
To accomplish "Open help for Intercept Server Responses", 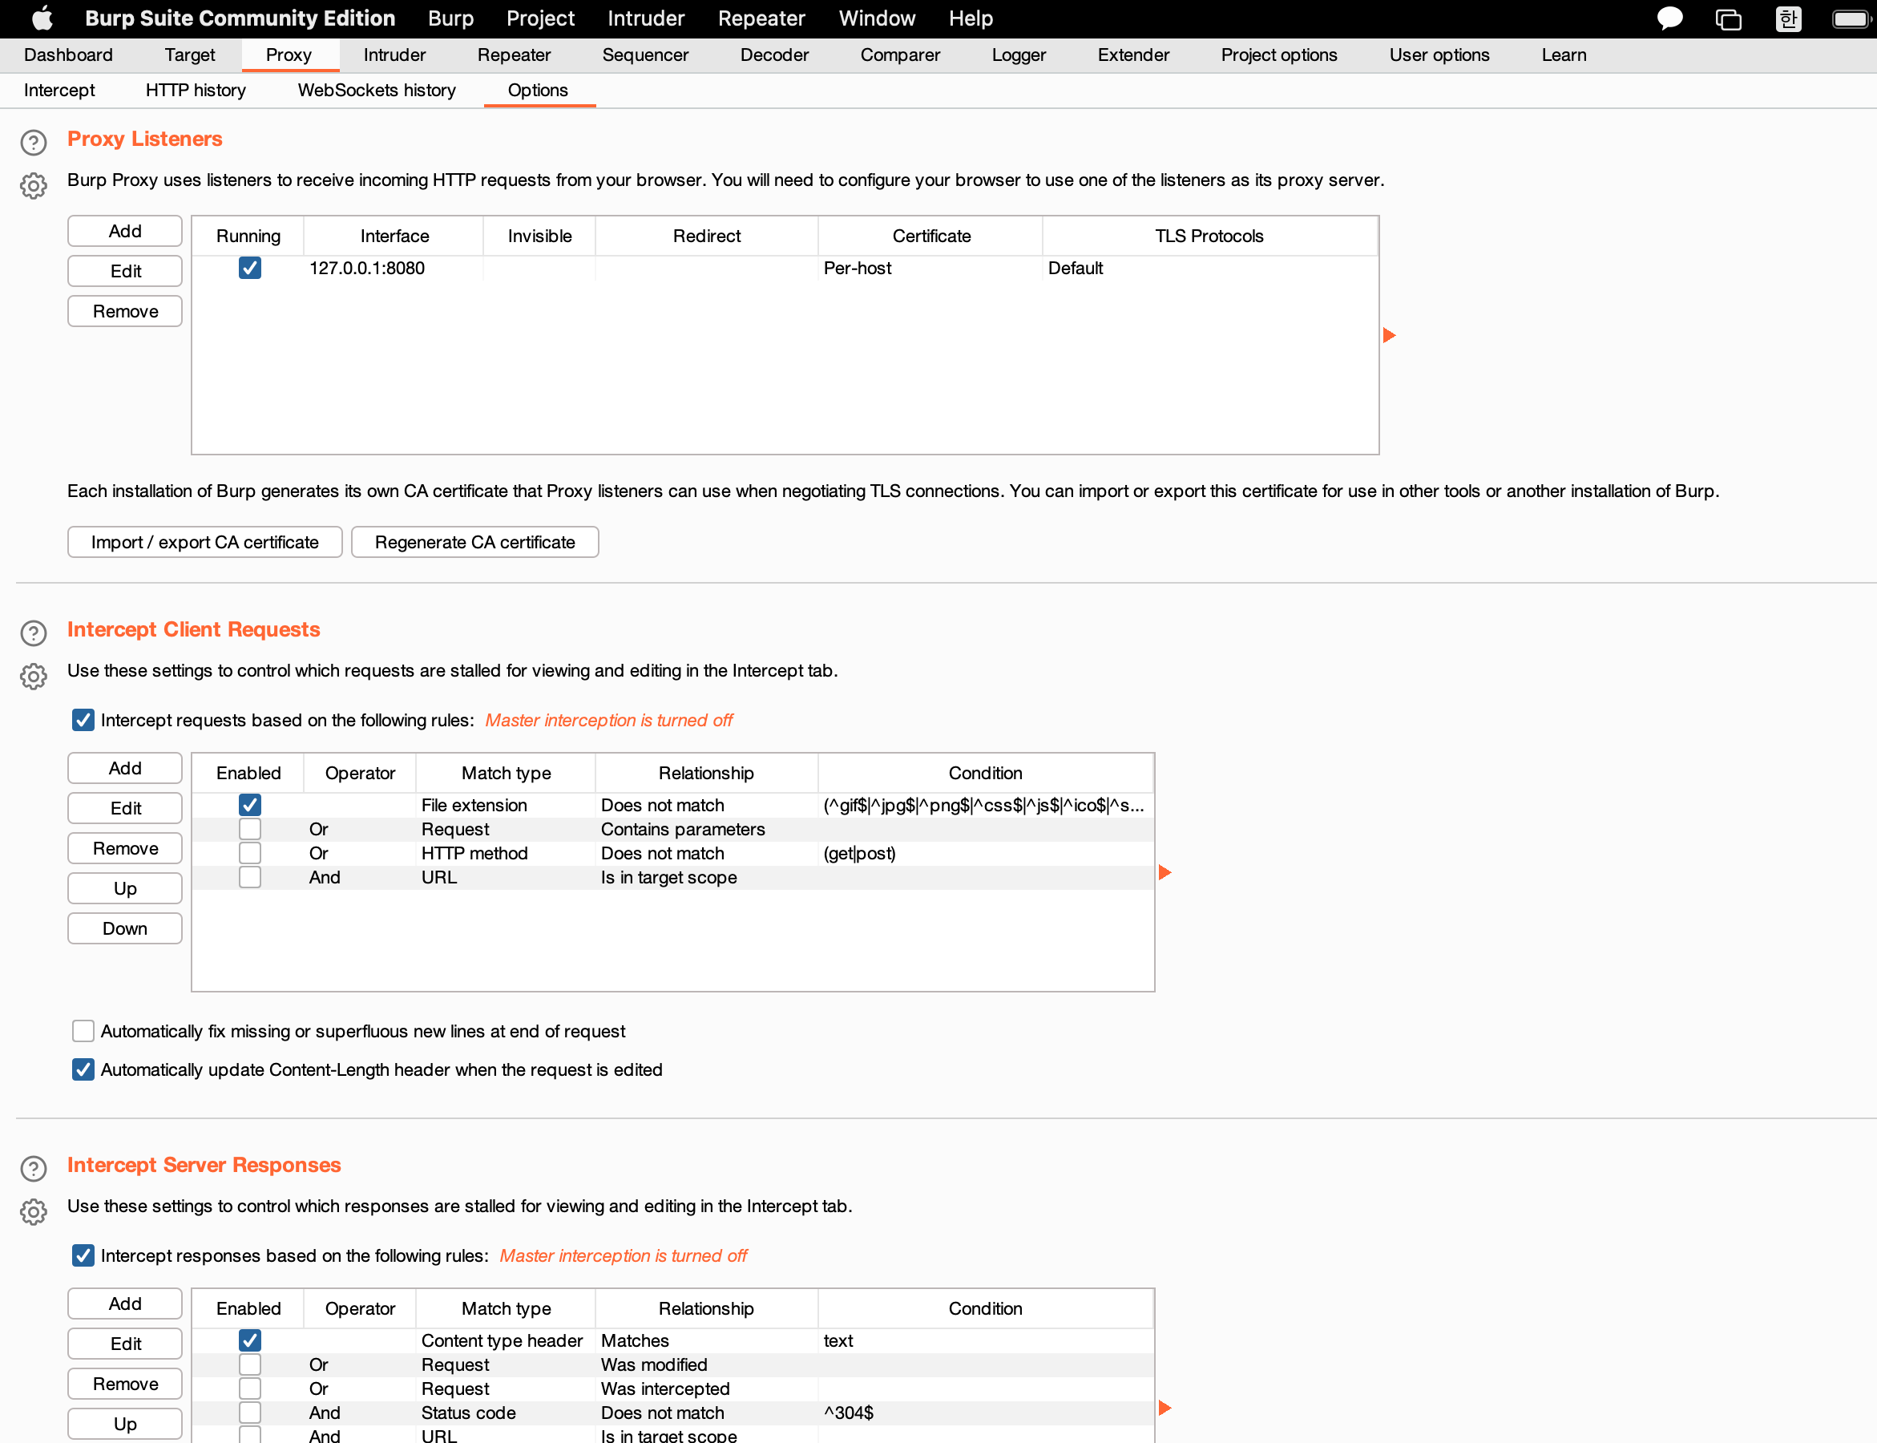I will point(34,1168).
